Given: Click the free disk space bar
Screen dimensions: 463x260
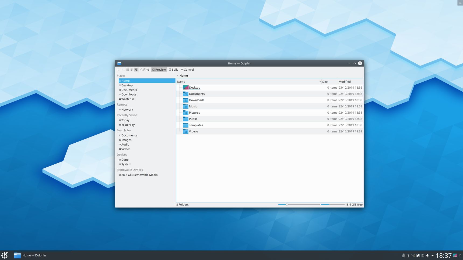Looking at the screenshot, I should pyautogui.click(x=333, y=205).
